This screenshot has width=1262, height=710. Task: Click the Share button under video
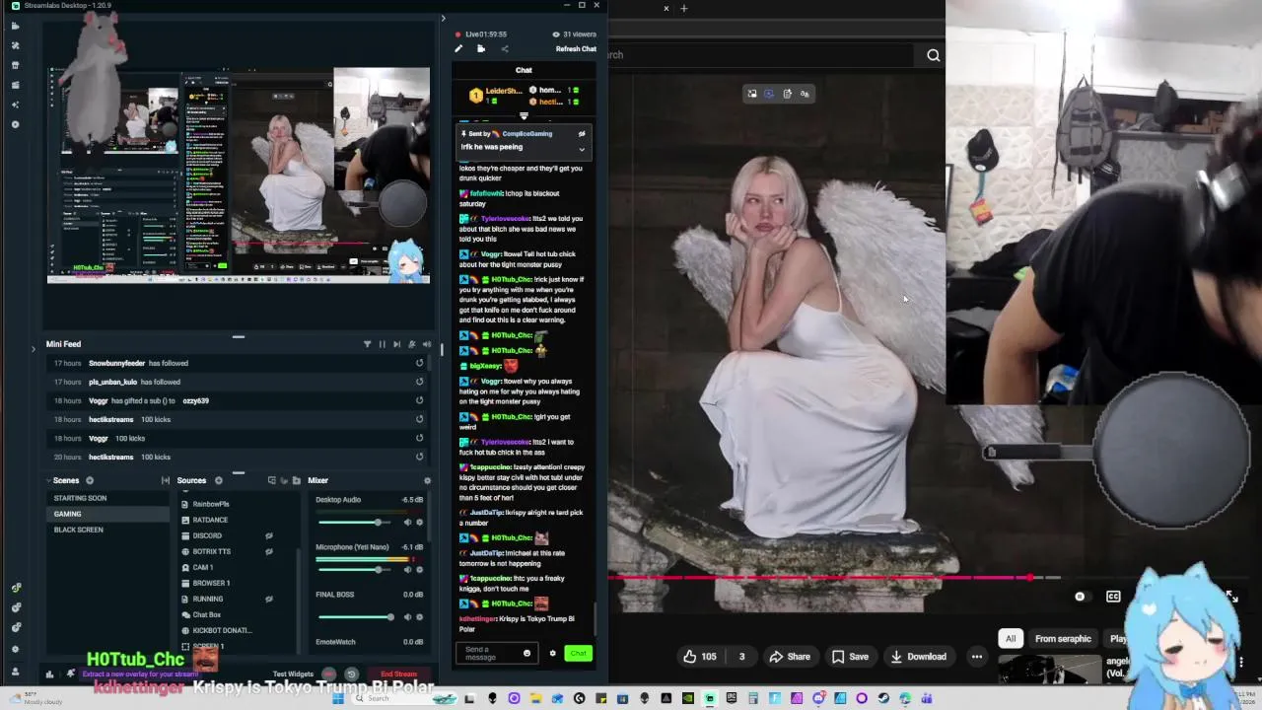(790, 657)
